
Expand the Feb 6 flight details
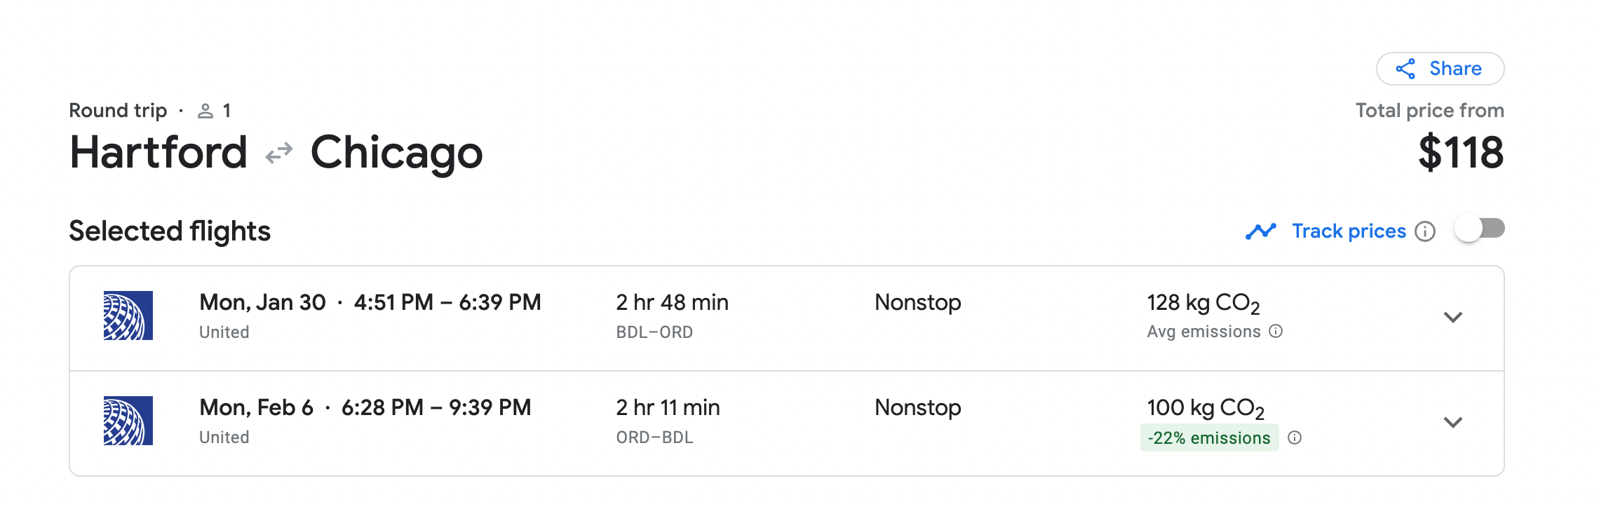tap(1453, 422)
